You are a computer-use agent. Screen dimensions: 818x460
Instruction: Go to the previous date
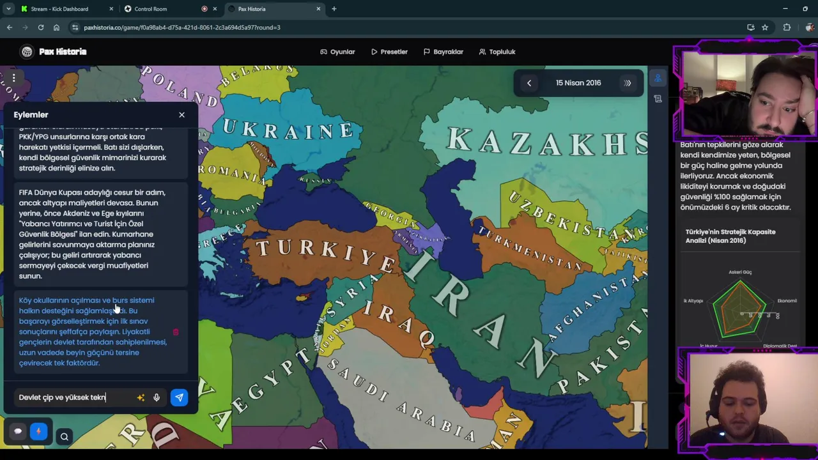point(529,83)
